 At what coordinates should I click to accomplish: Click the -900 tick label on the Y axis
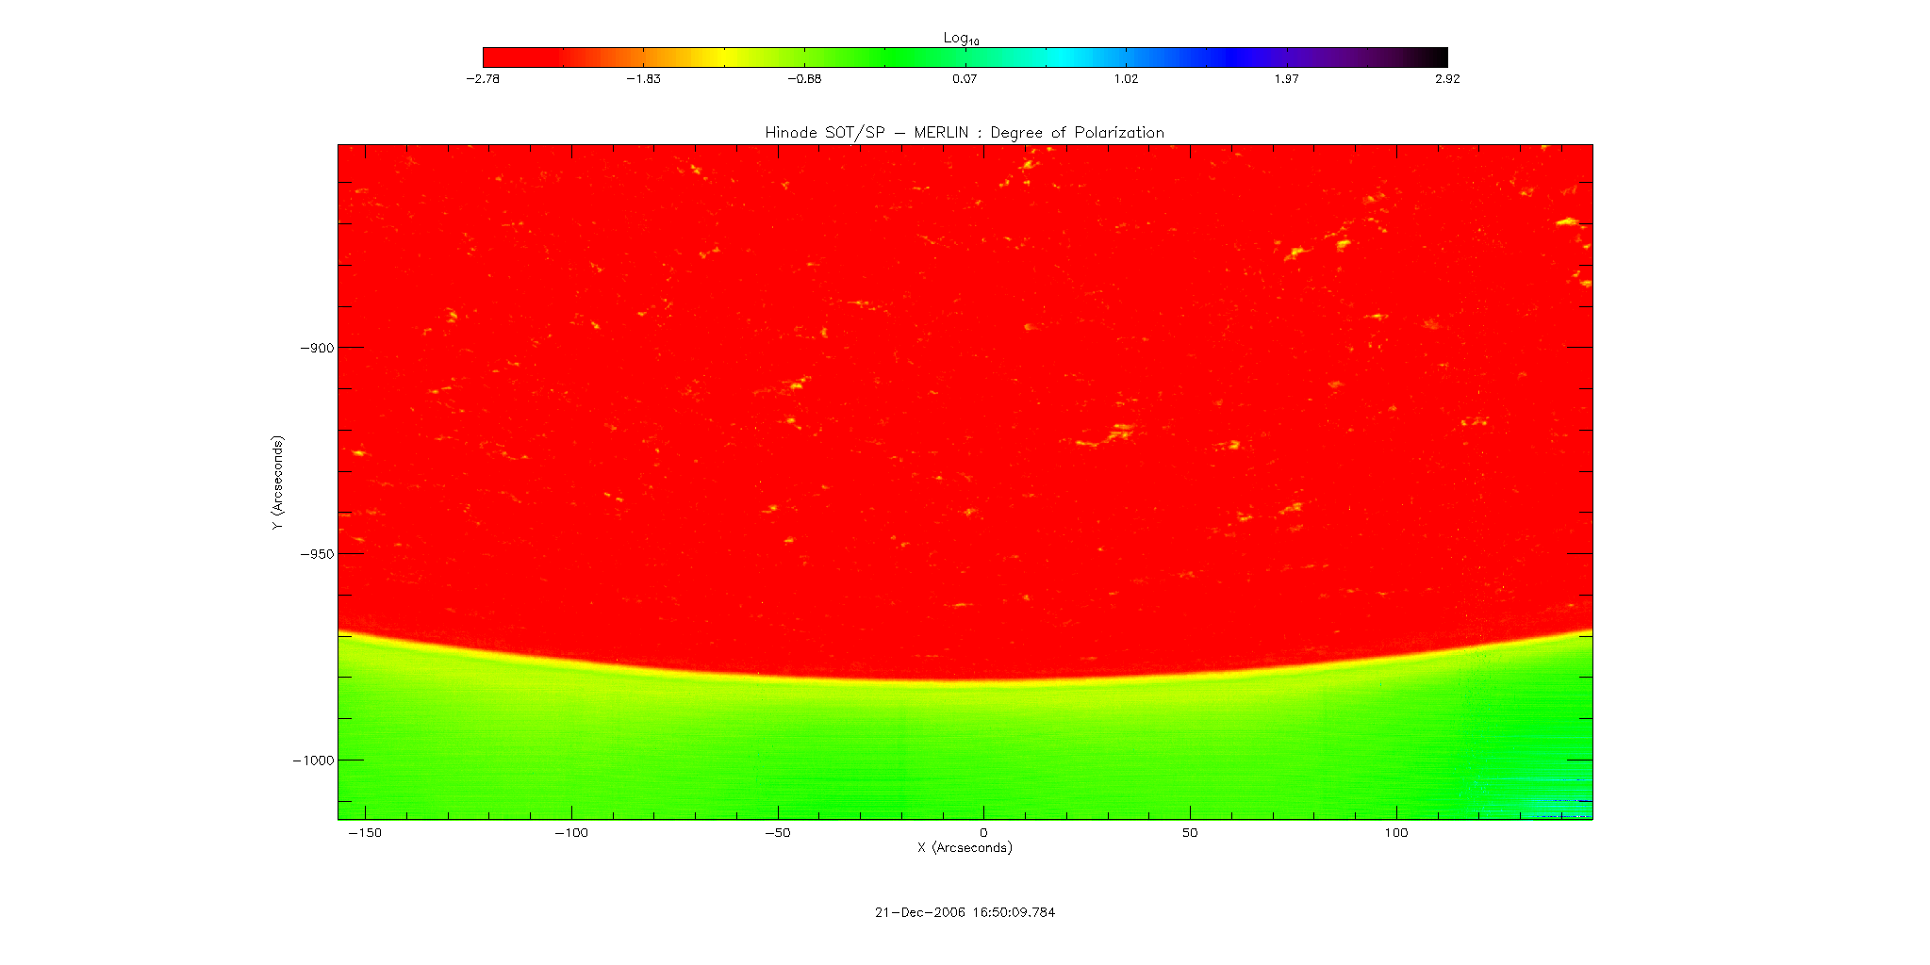coord(316,348)
